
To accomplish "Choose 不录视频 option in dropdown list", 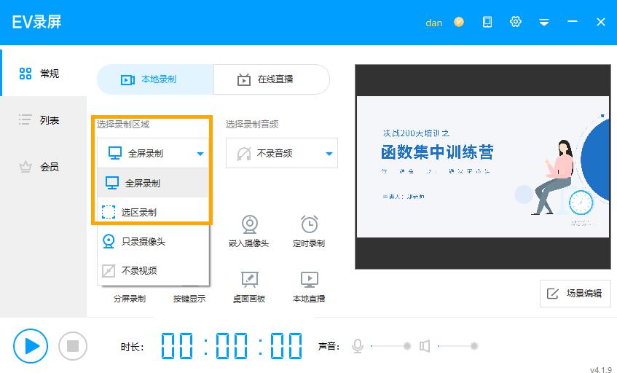I will (153, 270).
